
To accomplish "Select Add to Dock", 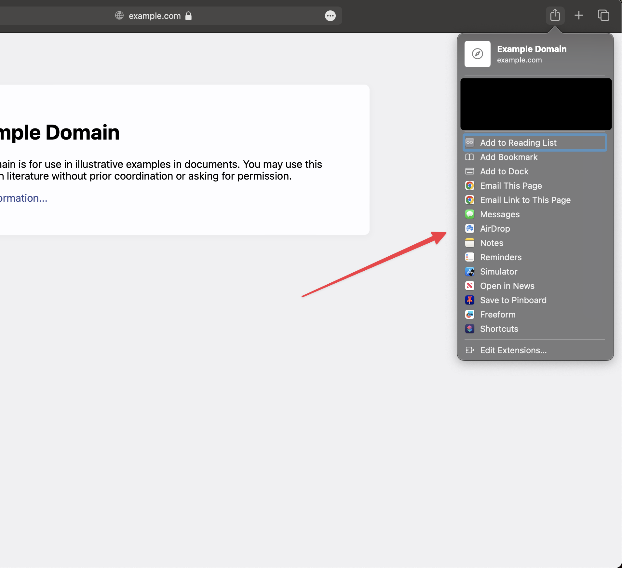I will click(505, 171).
